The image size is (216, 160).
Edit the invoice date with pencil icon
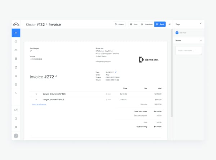(x=116, y=72)
